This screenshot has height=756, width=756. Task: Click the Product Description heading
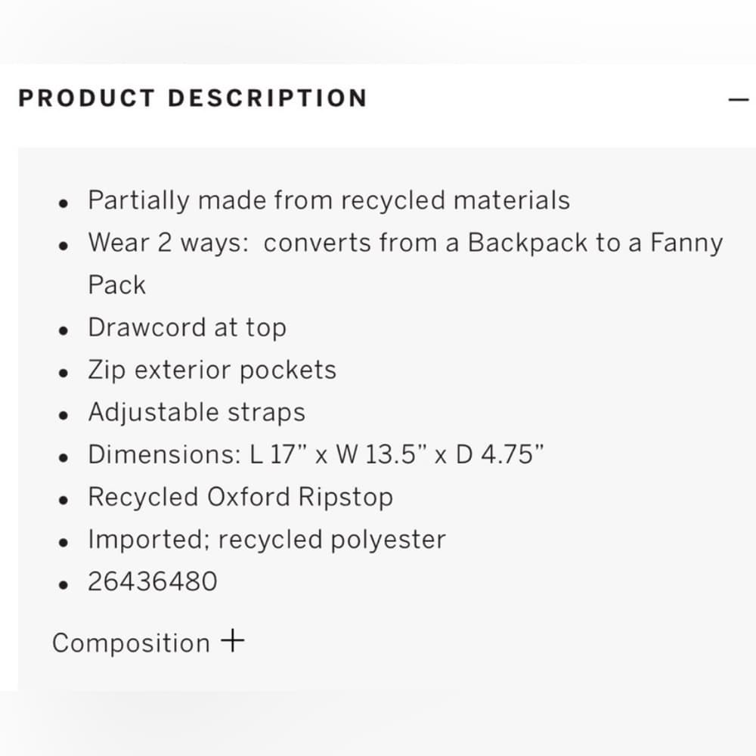(193, 98)
